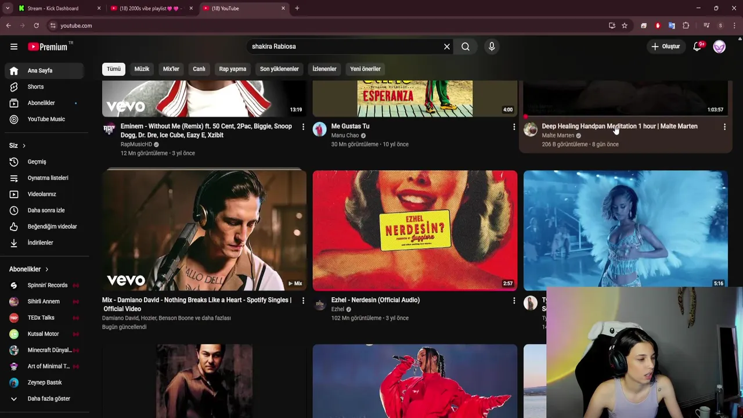Activate voice search microphone icon

(x=492, y=46)
